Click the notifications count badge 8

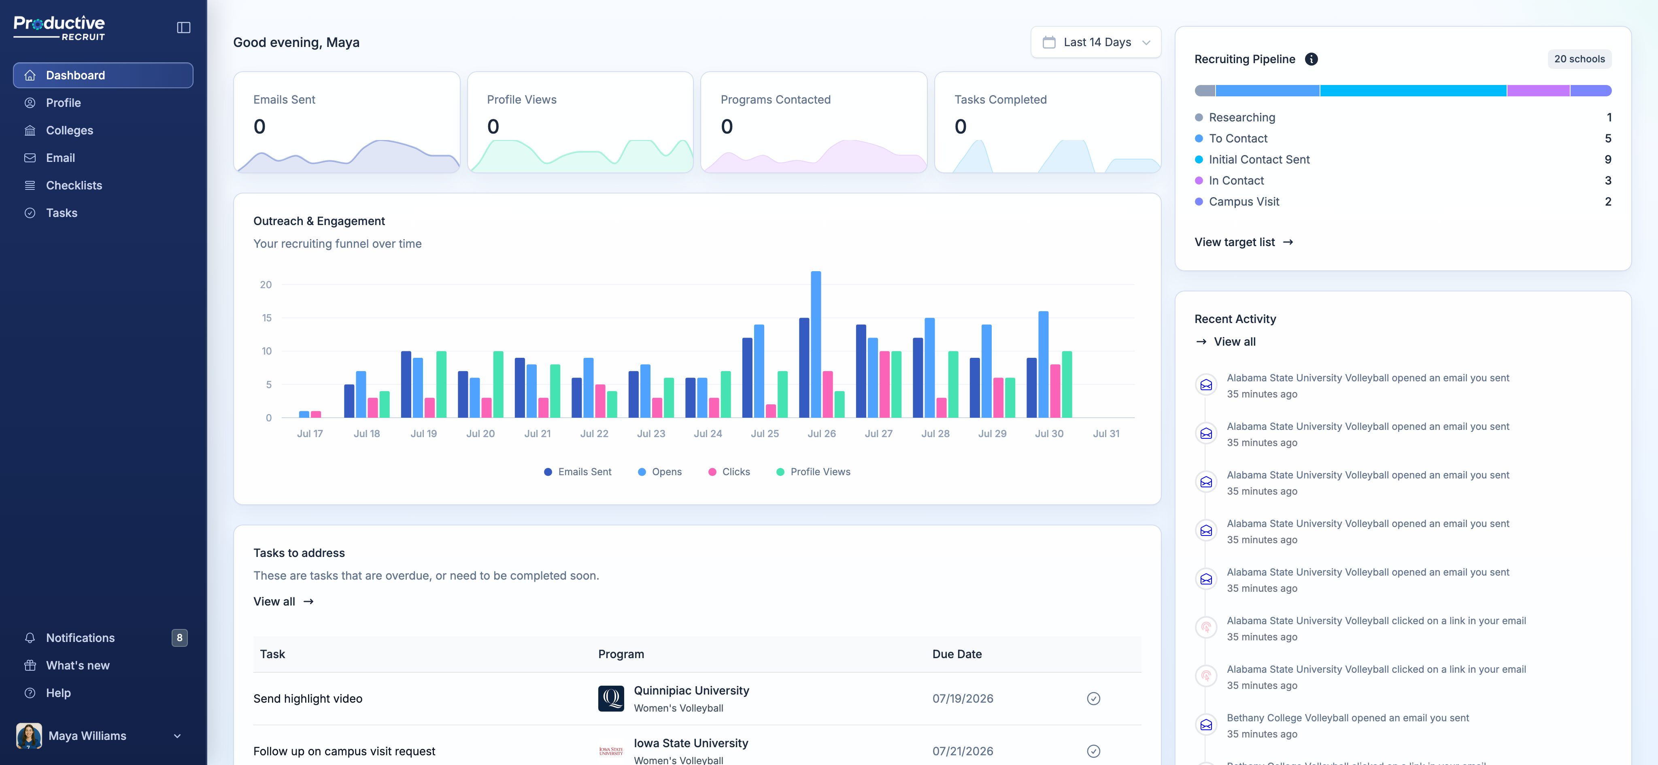coord(180,637)
